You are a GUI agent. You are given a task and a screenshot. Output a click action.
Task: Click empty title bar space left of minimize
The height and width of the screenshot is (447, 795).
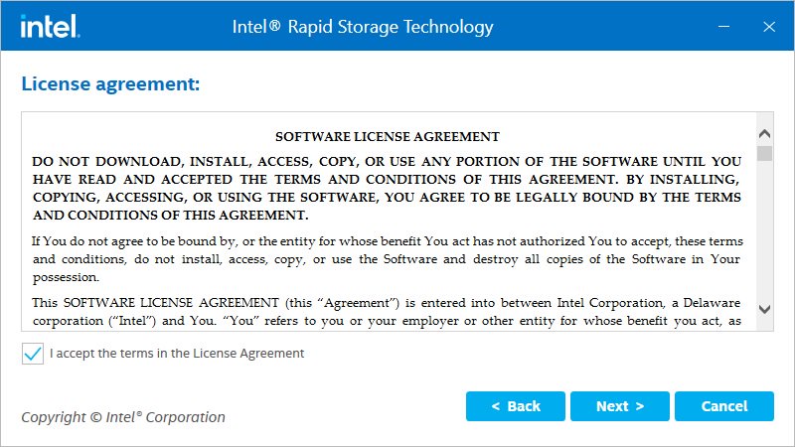click(616, 26)
